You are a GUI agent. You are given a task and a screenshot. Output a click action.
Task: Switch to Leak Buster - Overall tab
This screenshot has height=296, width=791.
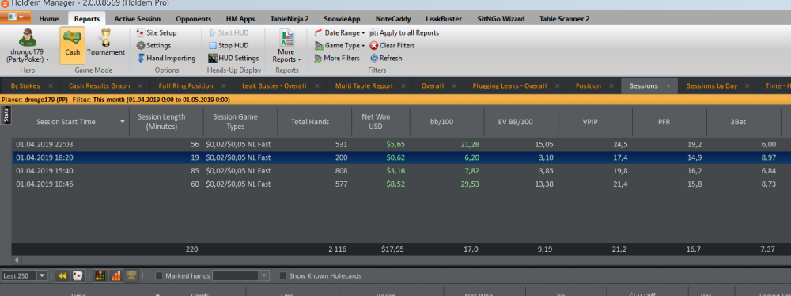click(274, 85)
